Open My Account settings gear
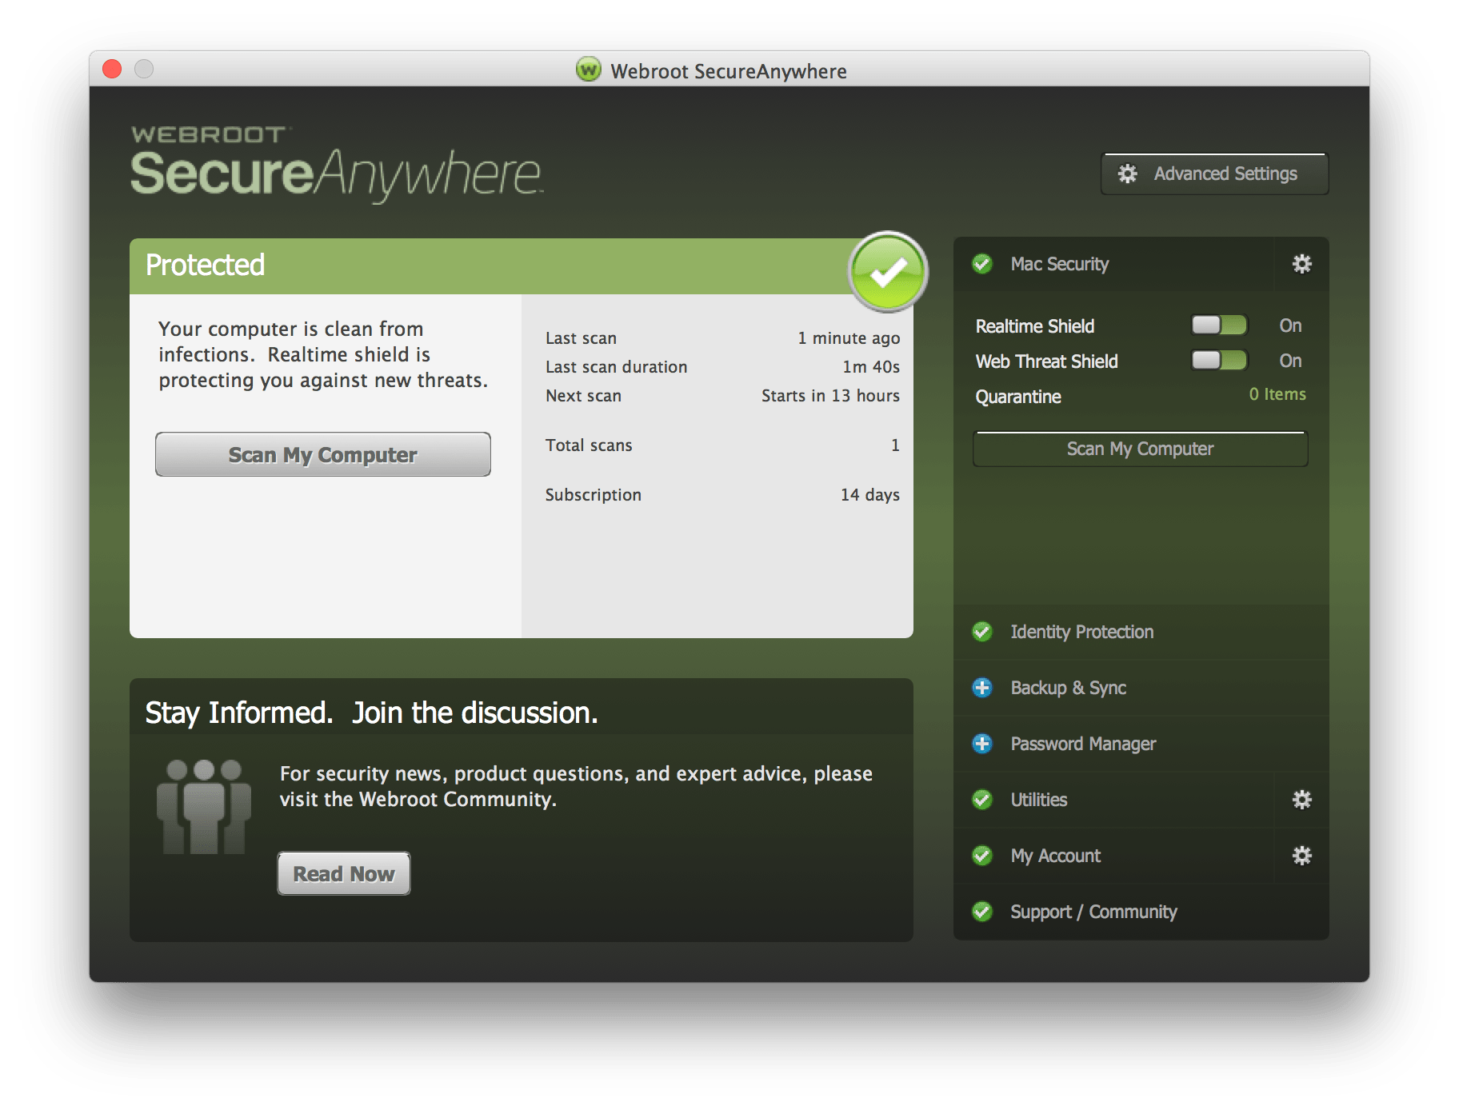The width and height of the screenshot is (1459, 1110). point(1301,856)
